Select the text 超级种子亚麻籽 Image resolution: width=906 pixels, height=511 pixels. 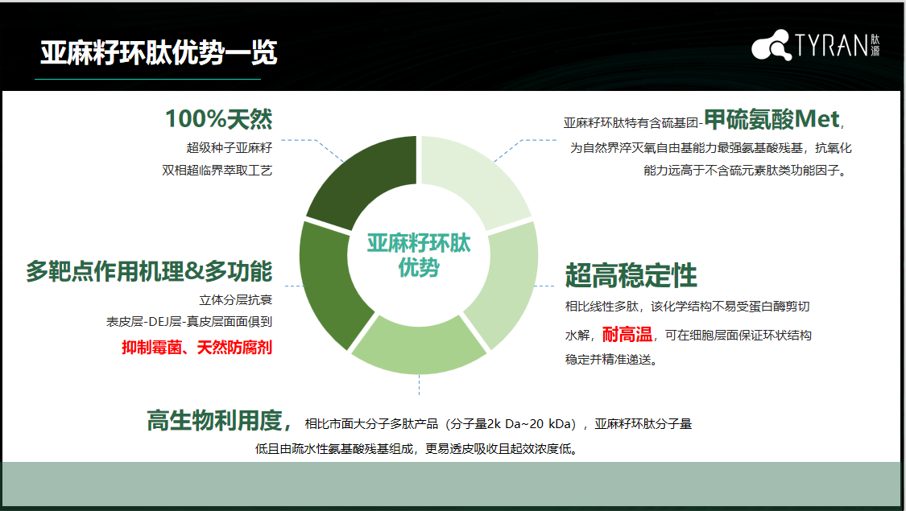pos(229,148)
